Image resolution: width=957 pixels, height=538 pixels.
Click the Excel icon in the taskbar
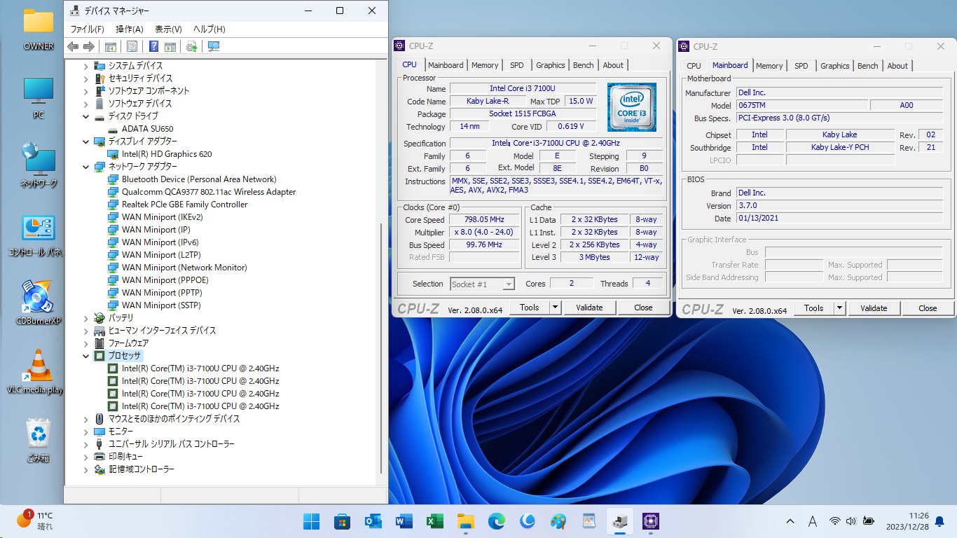(x=434, y=521)
